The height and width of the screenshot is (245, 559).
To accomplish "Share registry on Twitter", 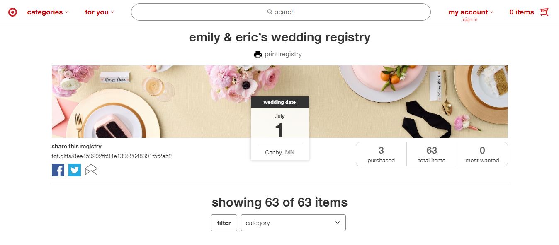I will 75,170.
